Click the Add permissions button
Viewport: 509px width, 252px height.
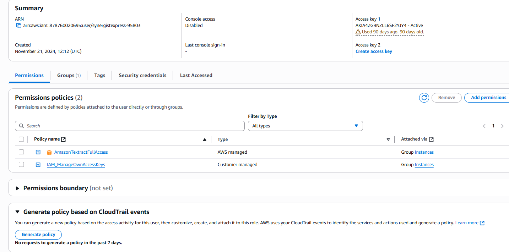click(x=488, y=98)
